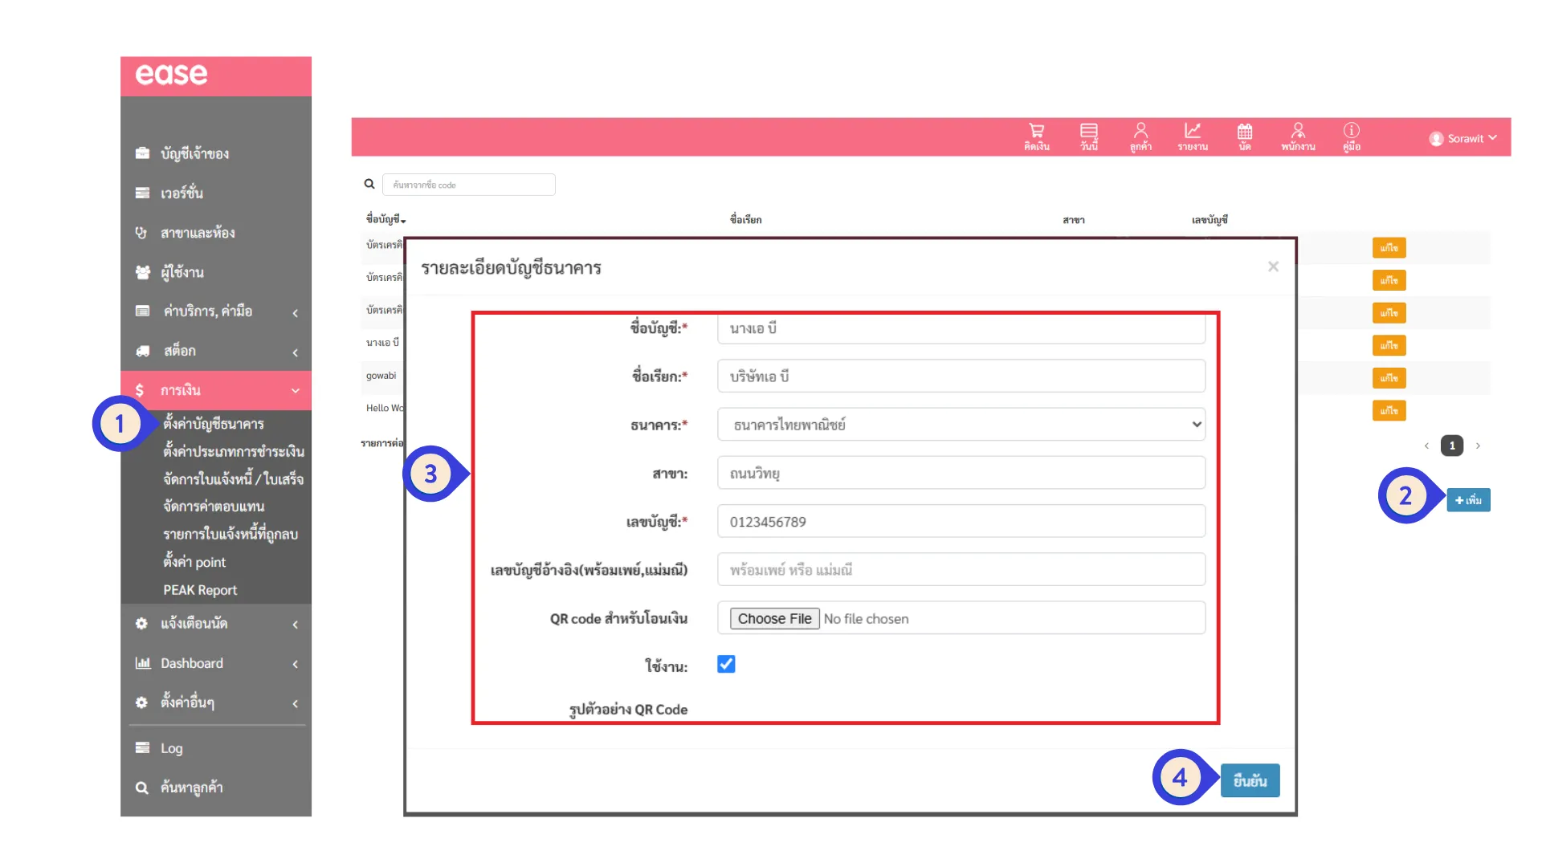The height and width of the screenshot is (867, 1542).
Task: Close the bank account details dialog
Action: point(1273,267)
